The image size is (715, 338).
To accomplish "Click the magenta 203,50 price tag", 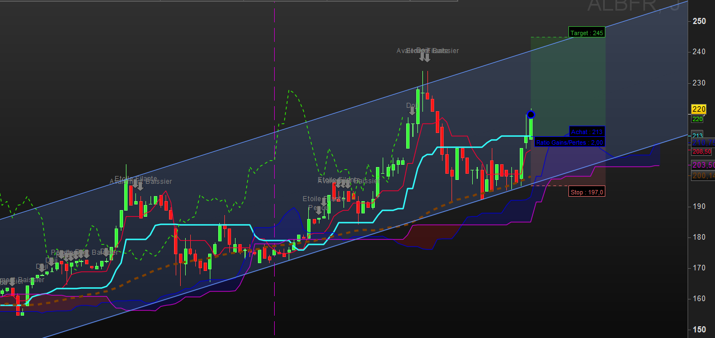I will point(703,165).
